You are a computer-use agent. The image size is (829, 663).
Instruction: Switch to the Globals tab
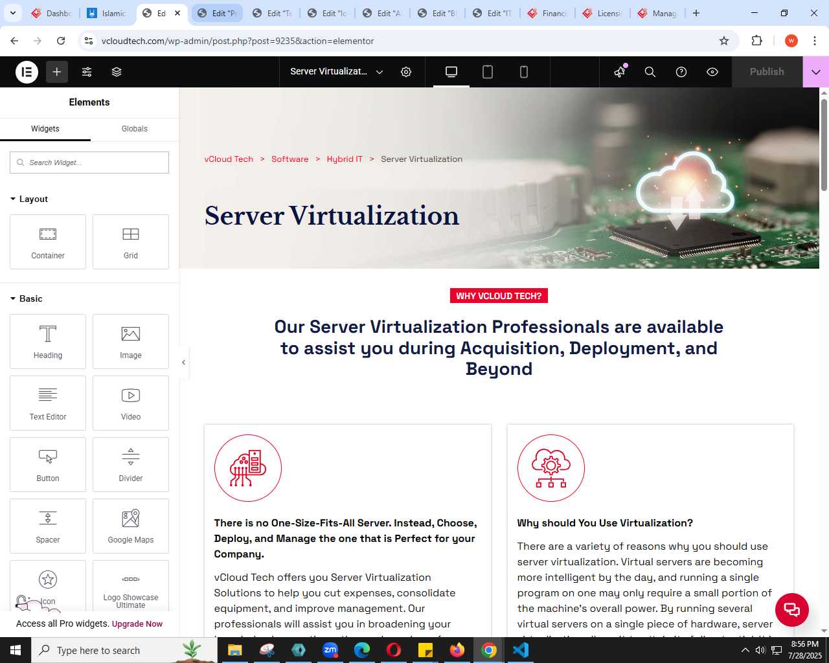coord(135,129)
